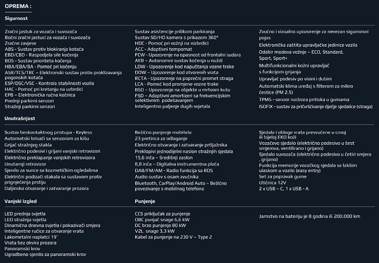The image size is (379, 263).
Task: Click the TPMS senzor nadzora pritiska item
Action: (304, 99)
